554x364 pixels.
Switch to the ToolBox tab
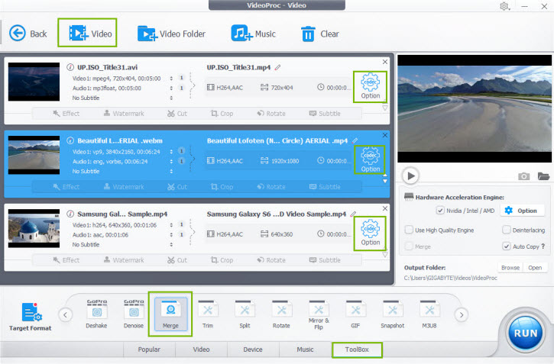(x=357, y=350)
